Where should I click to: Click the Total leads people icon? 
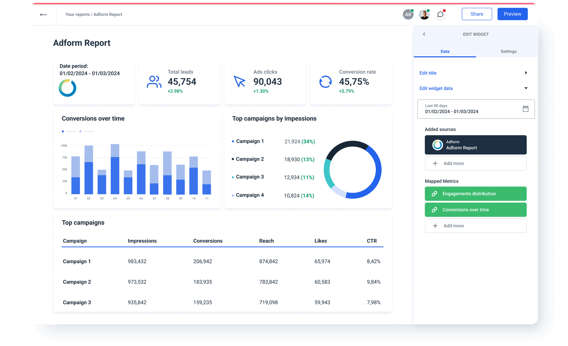tap(154, 82)
